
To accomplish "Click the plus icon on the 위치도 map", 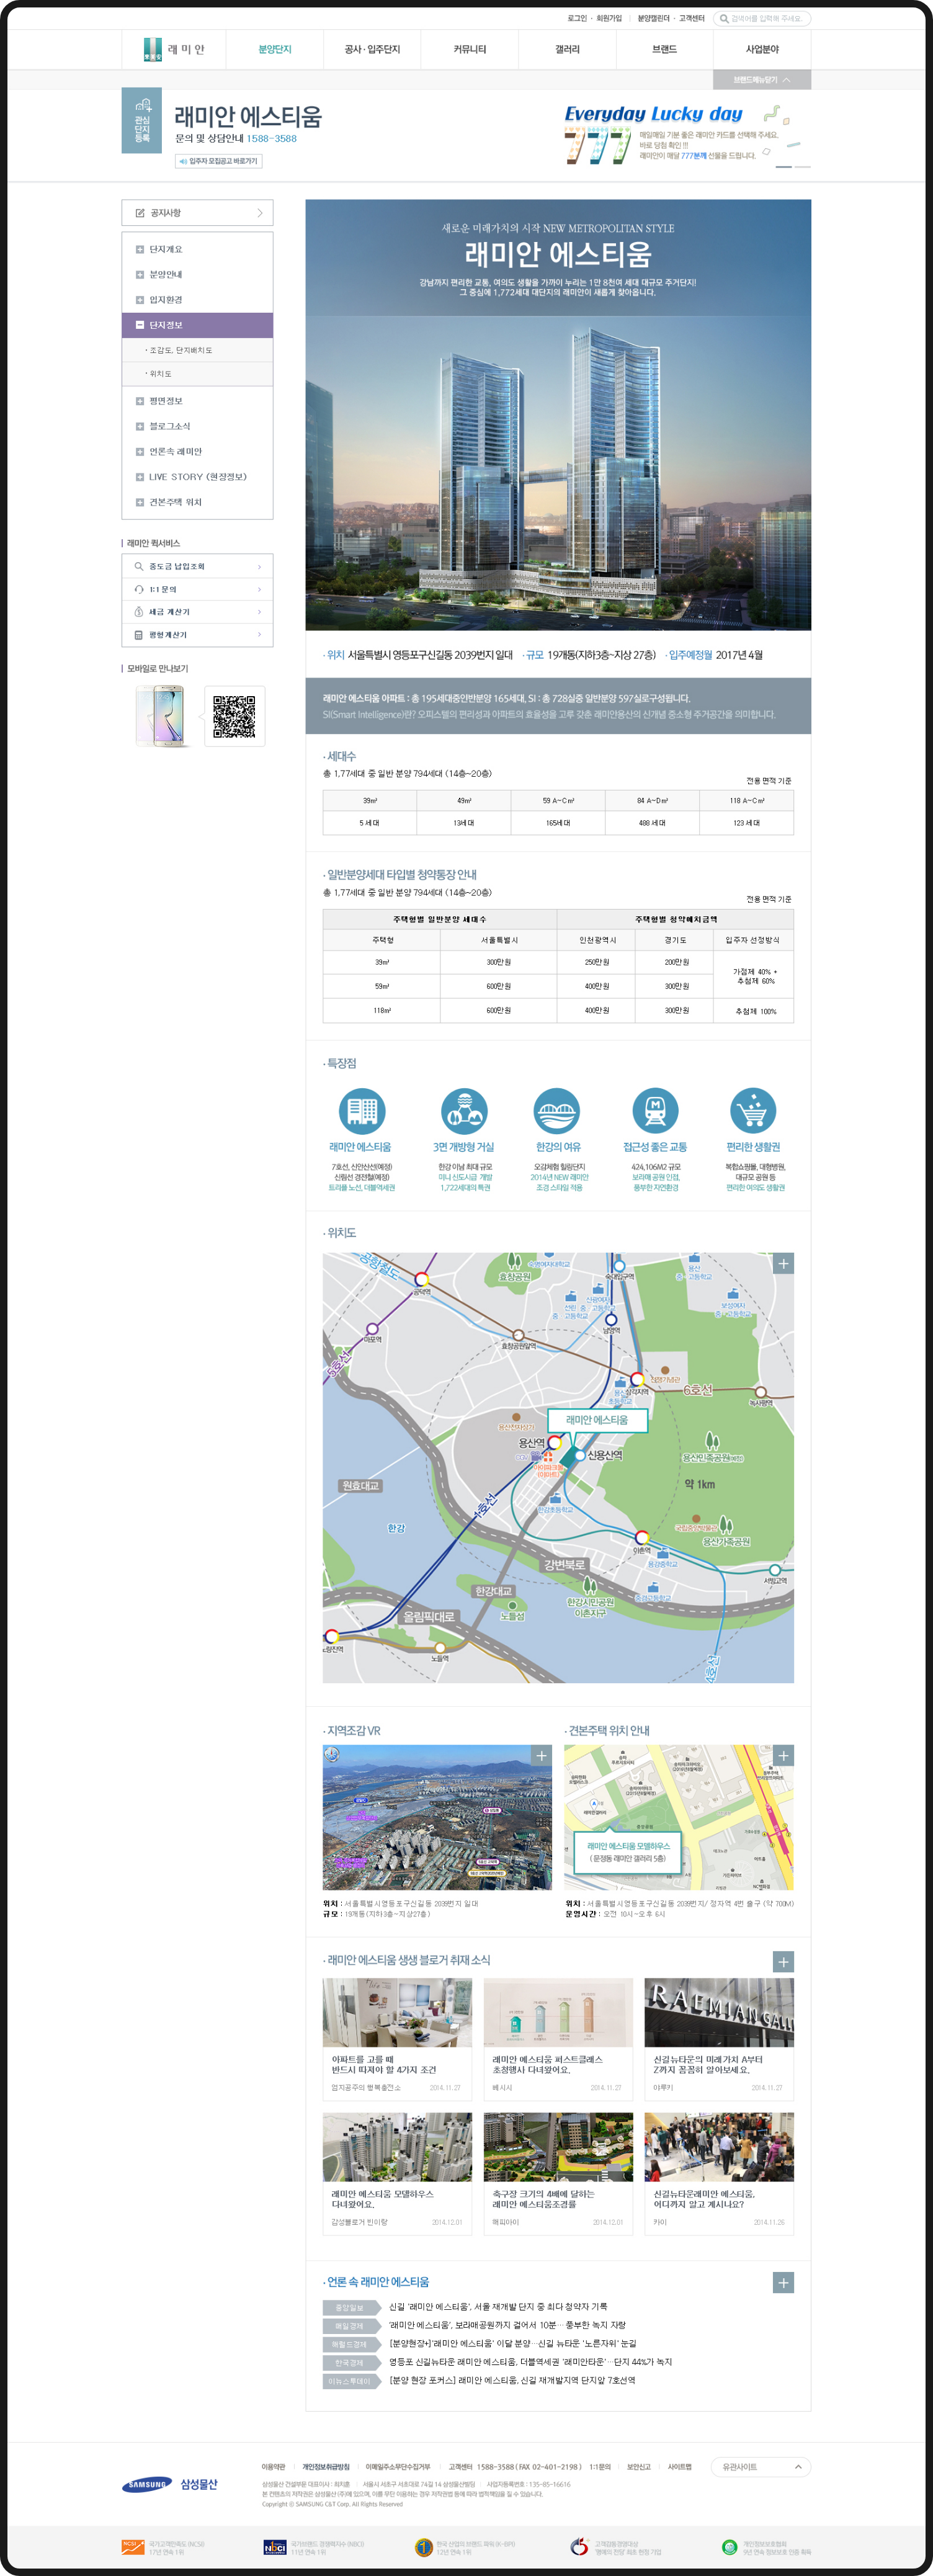I will [x=783, y=1264].
